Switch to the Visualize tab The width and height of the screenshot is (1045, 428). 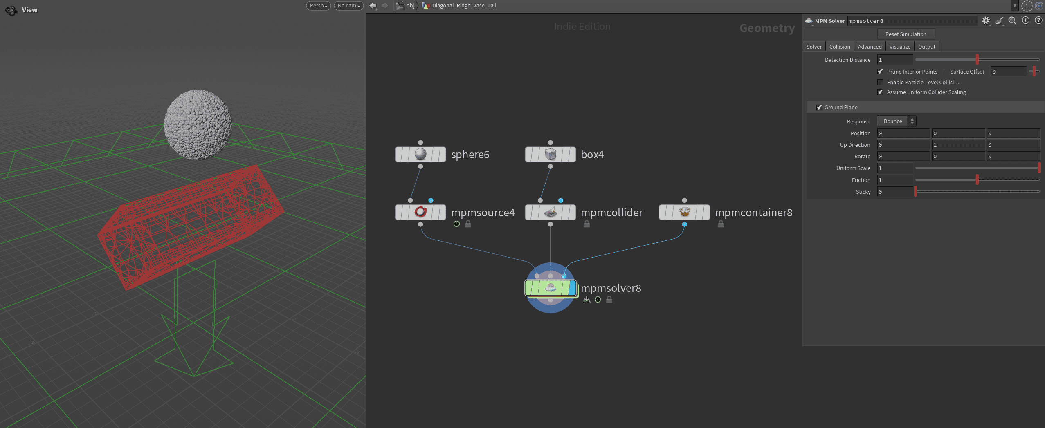pos(899,46)
